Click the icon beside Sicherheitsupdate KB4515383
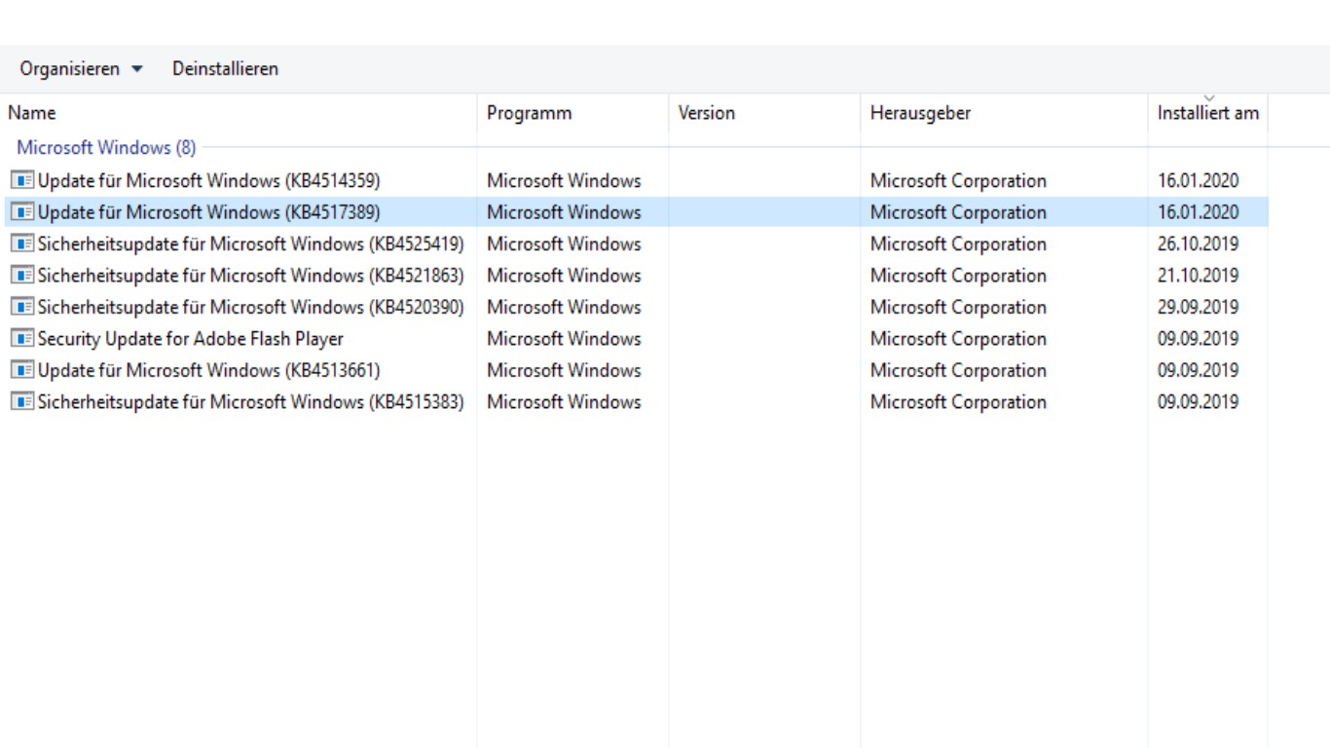The height and width of the screenshot is (748, 1330). (22, 401)
